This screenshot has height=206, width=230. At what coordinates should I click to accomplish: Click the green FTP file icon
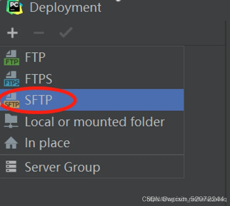click(x=12, y=57)
